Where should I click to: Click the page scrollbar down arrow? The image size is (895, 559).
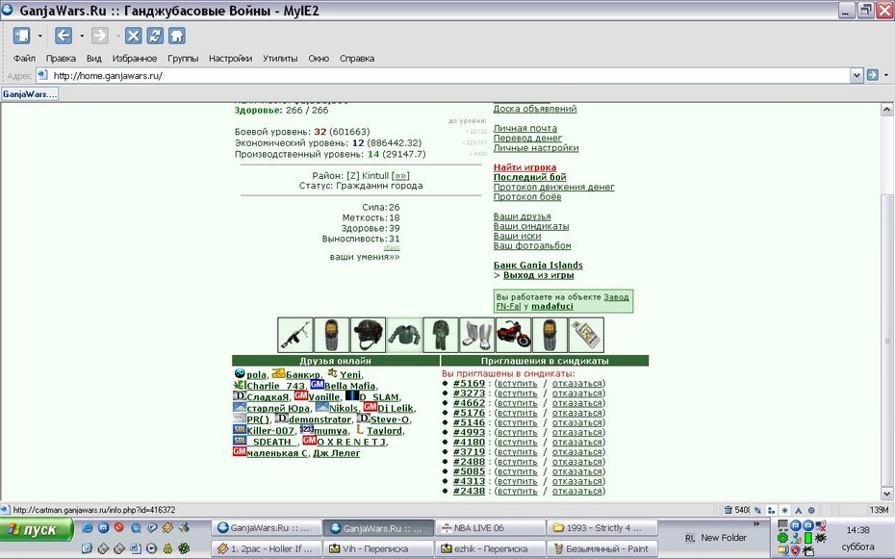(886, 494)
